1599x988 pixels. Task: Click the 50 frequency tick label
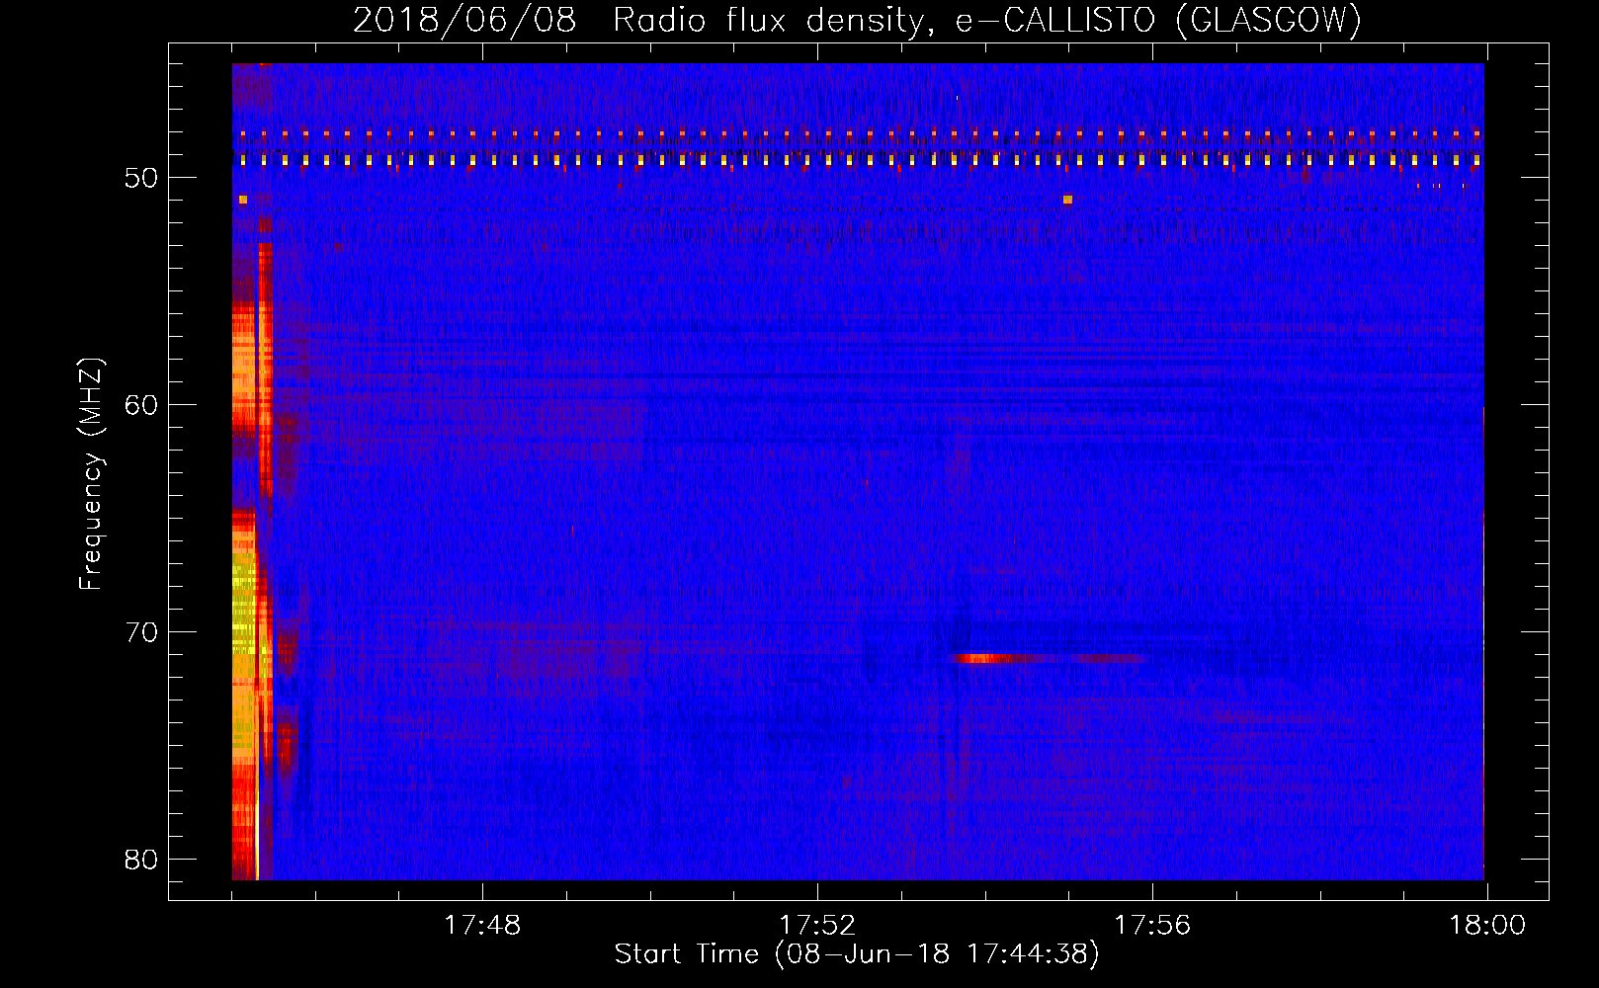[x=141, y=179]
